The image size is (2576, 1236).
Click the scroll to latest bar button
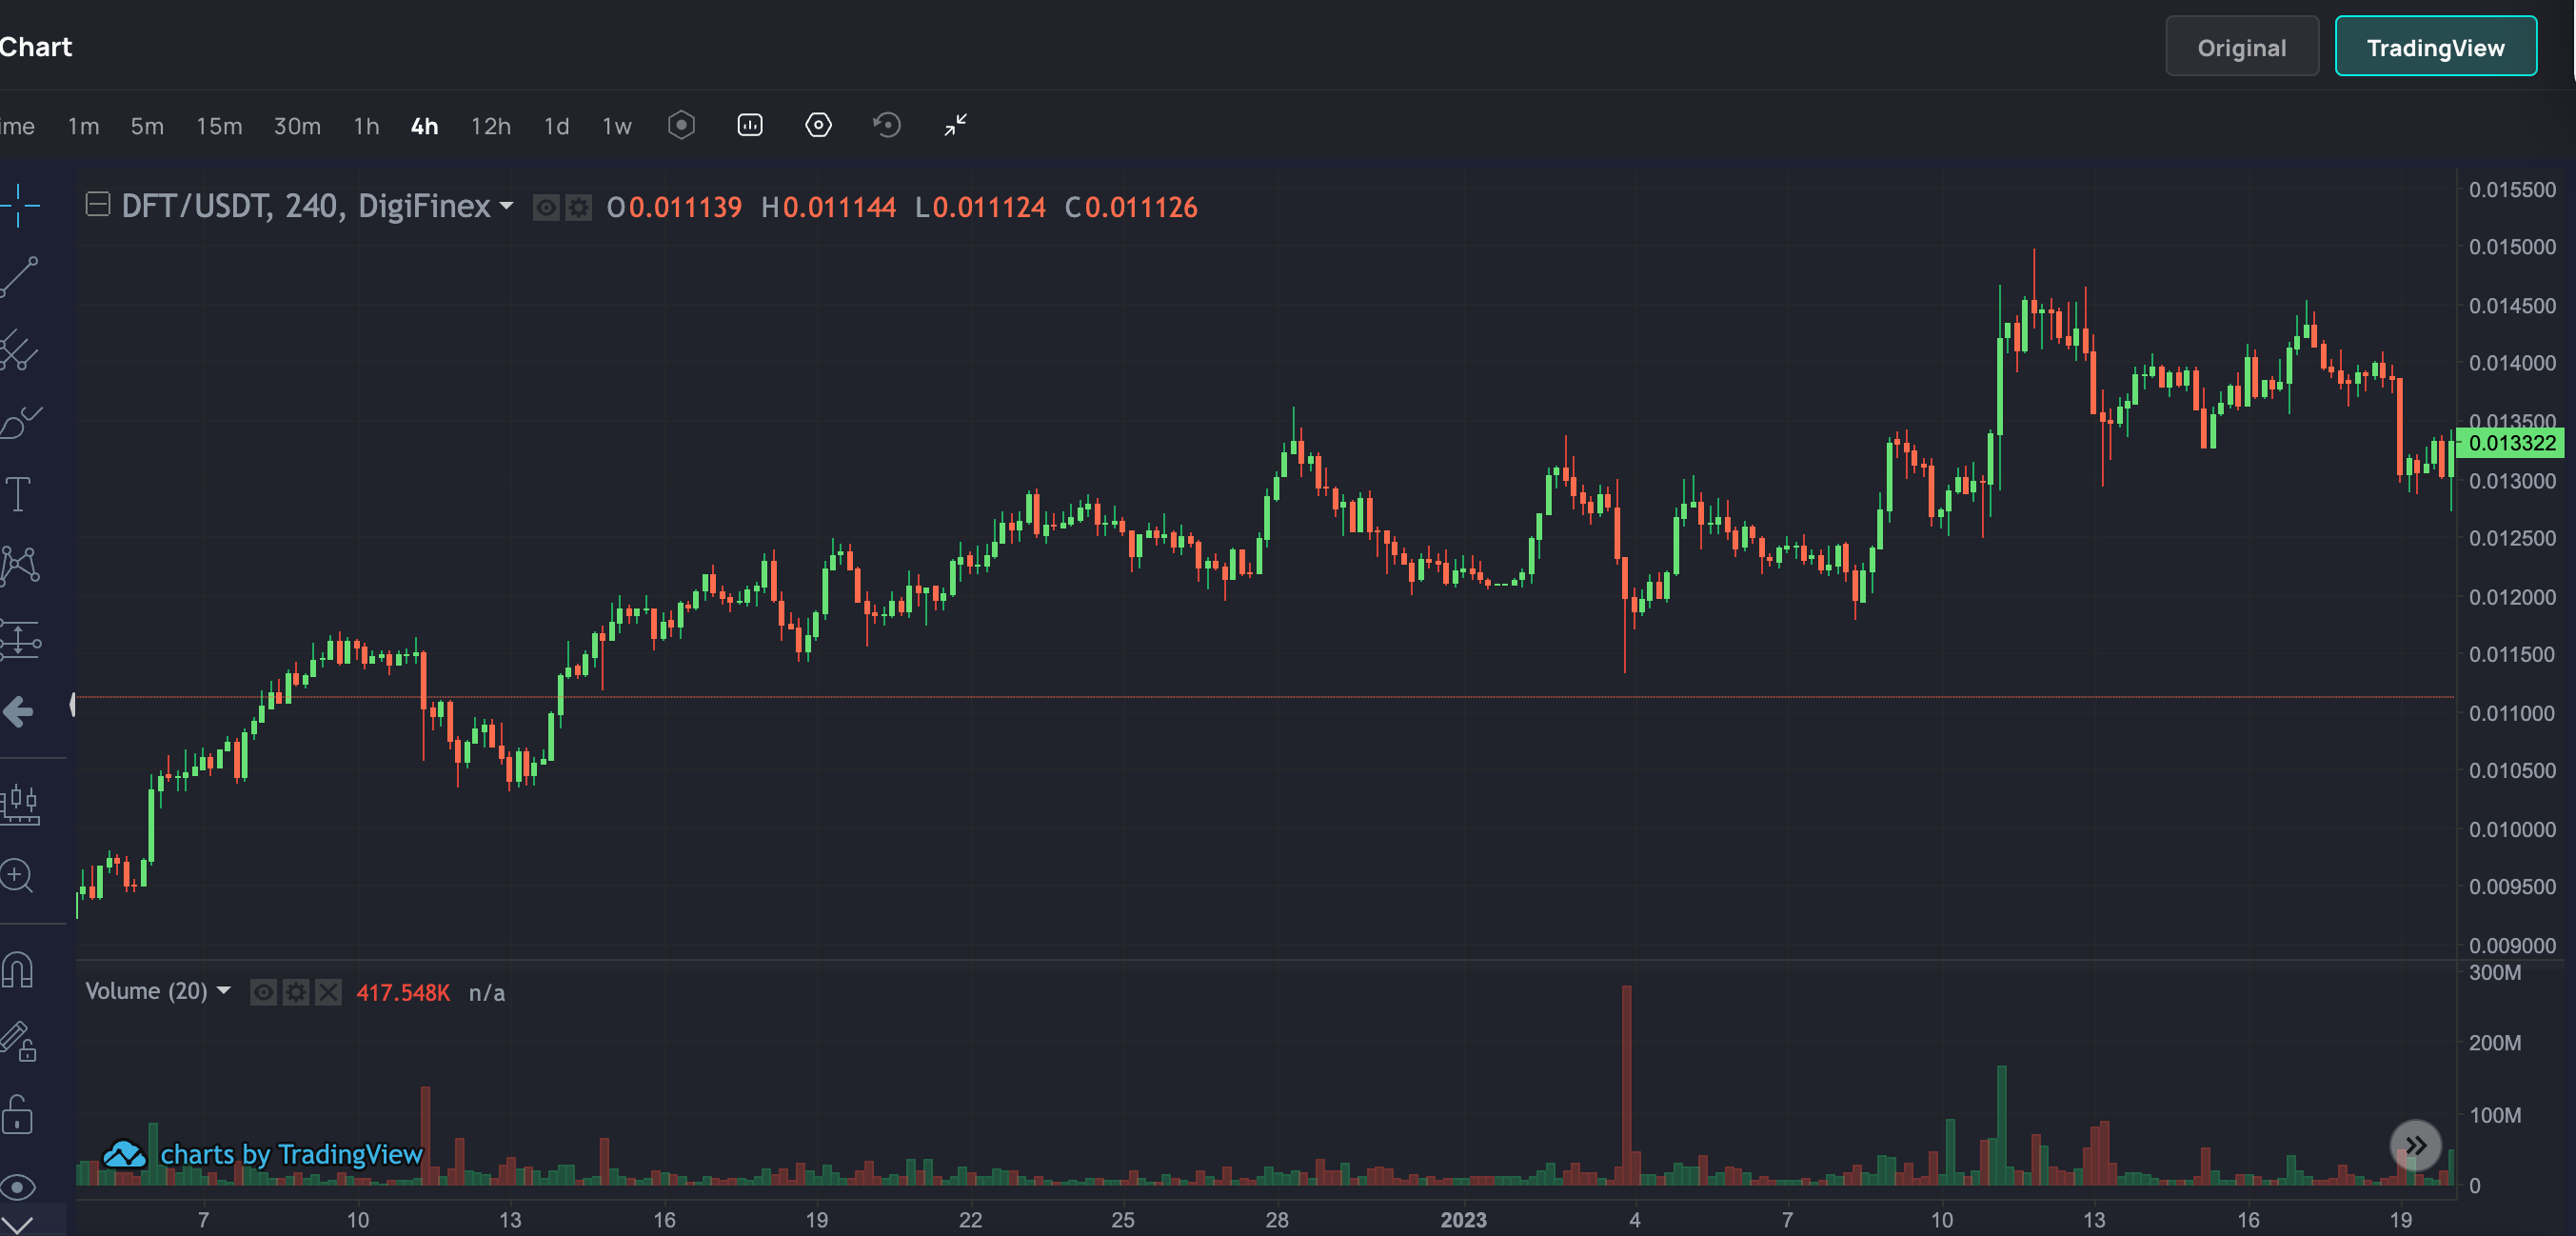tap(2415, 1146)
